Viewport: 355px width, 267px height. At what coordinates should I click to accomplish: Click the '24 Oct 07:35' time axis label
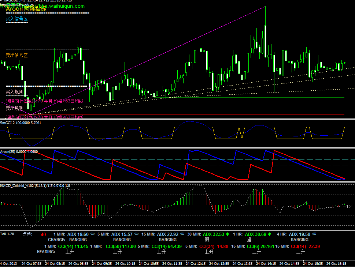coord(32,264)
